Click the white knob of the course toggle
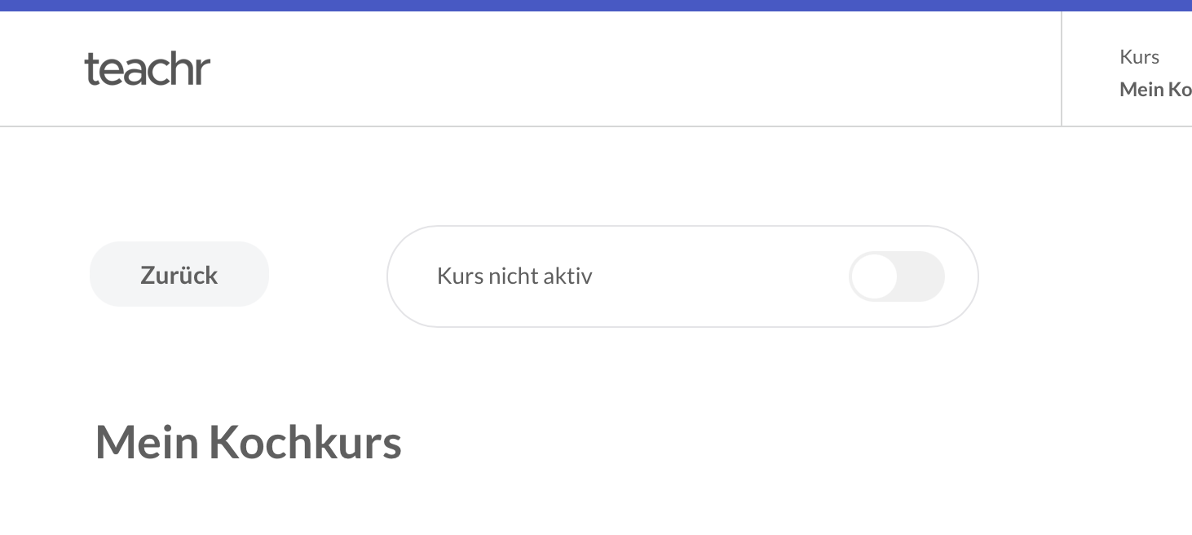This screenshot has width=1192, height=535. point(874,276)
